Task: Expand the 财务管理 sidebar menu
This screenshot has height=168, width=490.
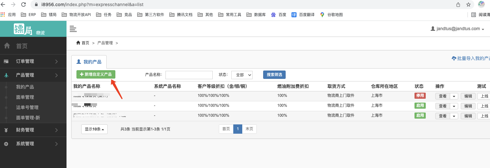Action: click(x=33, y=130)
